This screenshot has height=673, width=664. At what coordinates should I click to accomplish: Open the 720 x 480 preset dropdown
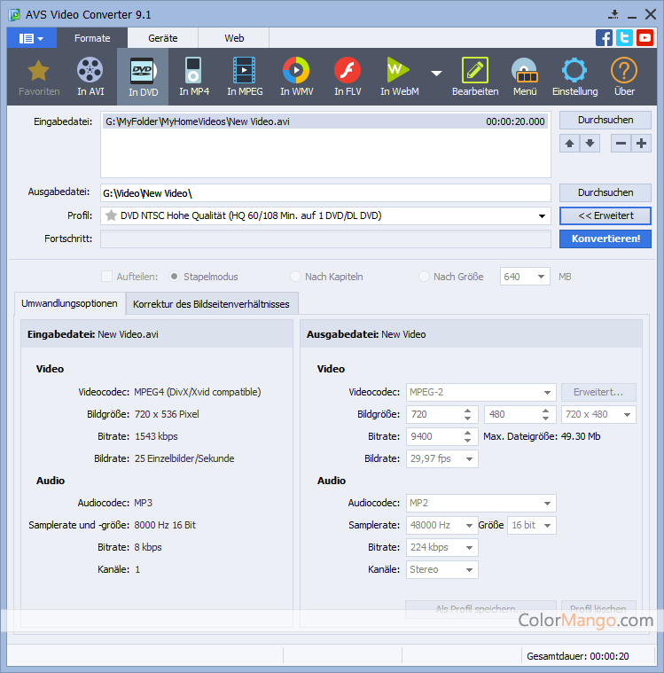(x=627, y=415)
